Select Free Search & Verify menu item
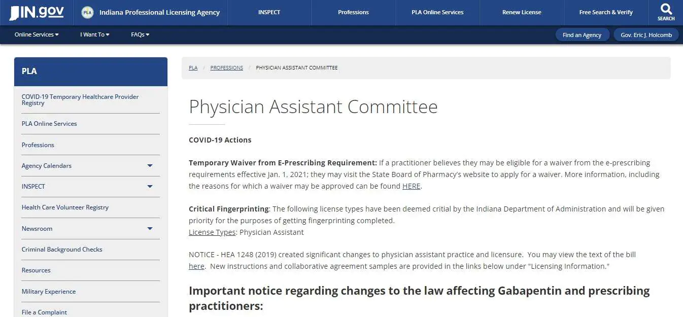Viewport: 683px width, 317px height. point(606,12)
